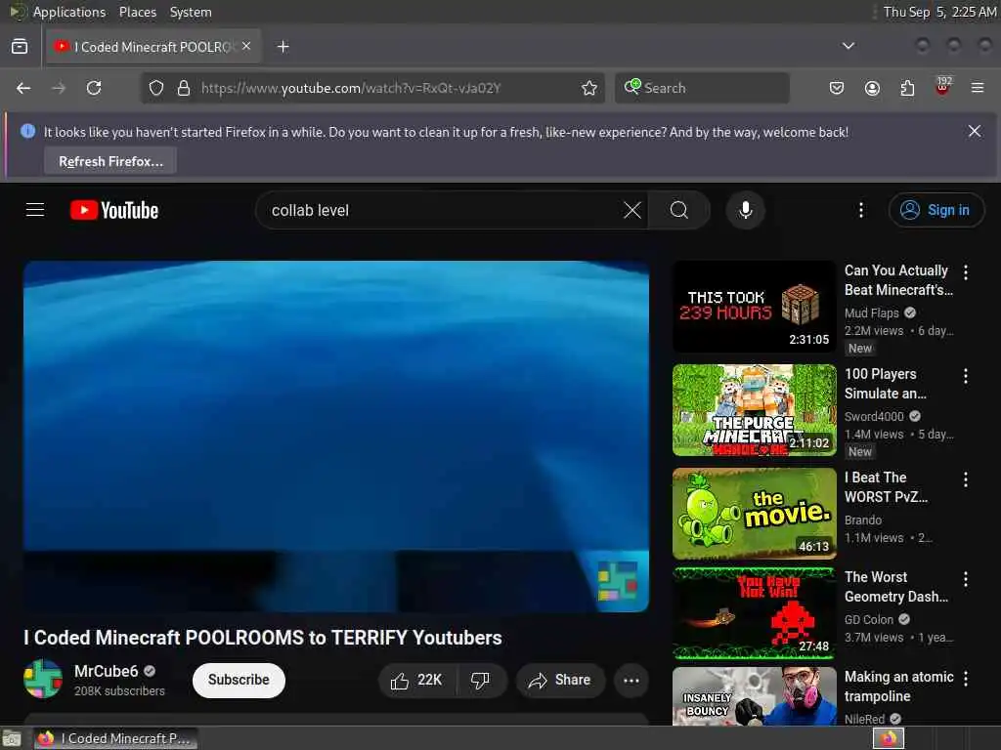Open Firefox View tab list icon
1001x750 pixels.
(x=20, y=47)
